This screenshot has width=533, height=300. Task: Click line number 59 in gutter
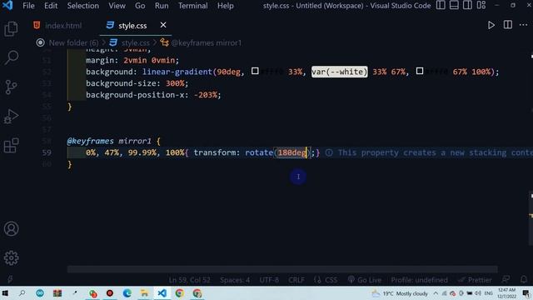47,152
